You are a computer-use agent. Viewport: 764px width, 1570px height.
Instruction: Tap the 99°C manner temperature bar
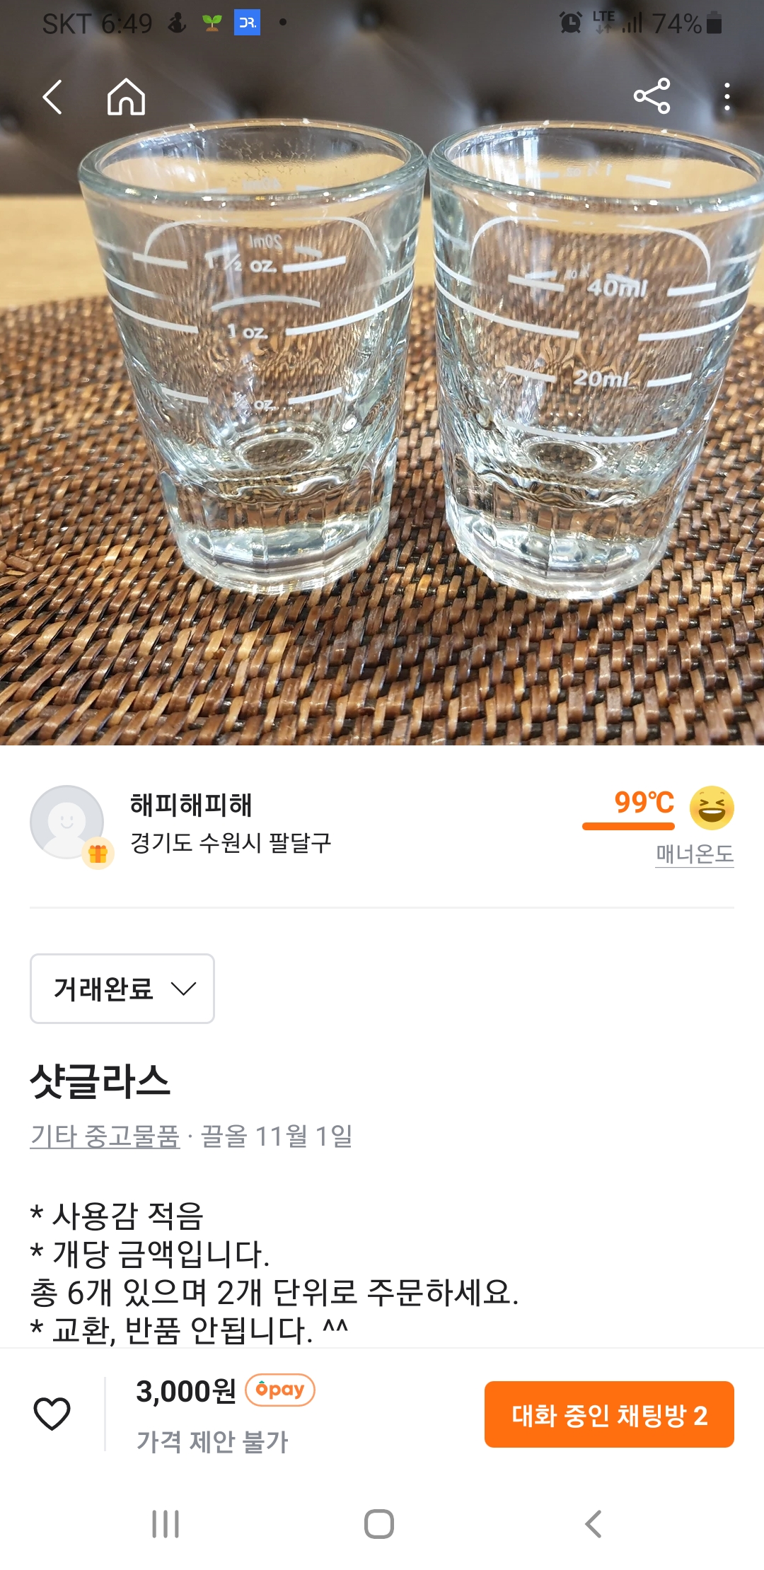click(x=628, y=825)
